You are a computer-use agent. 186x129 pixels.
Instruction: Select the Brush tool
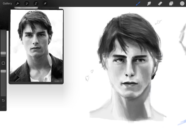(138, 3)
